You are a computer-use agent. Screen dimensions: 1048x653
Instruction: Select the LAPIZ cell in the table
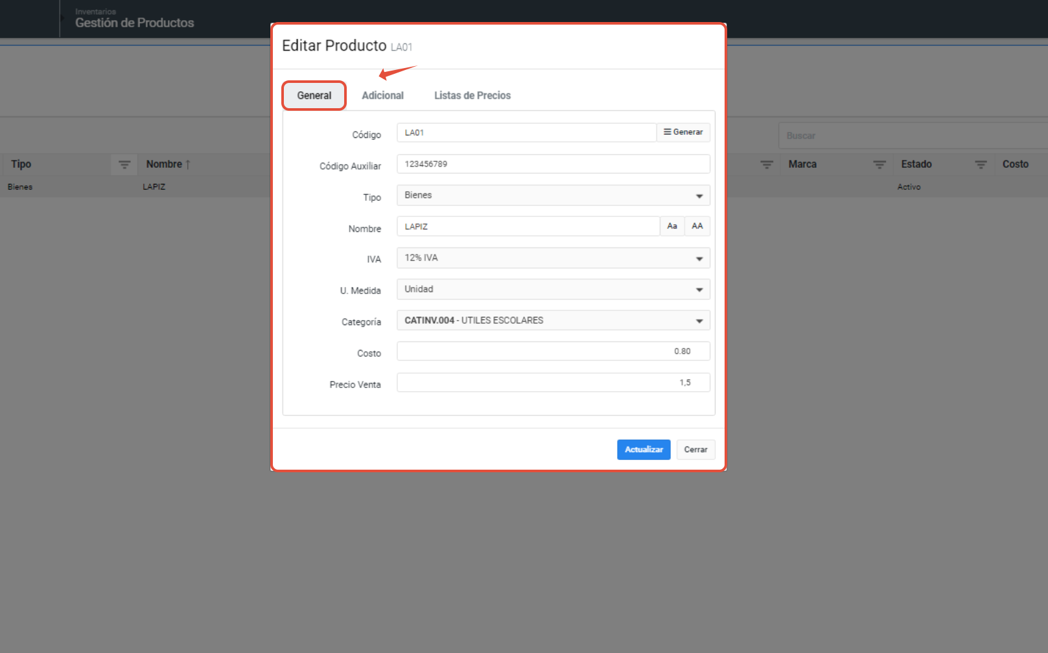coord(154,187)
